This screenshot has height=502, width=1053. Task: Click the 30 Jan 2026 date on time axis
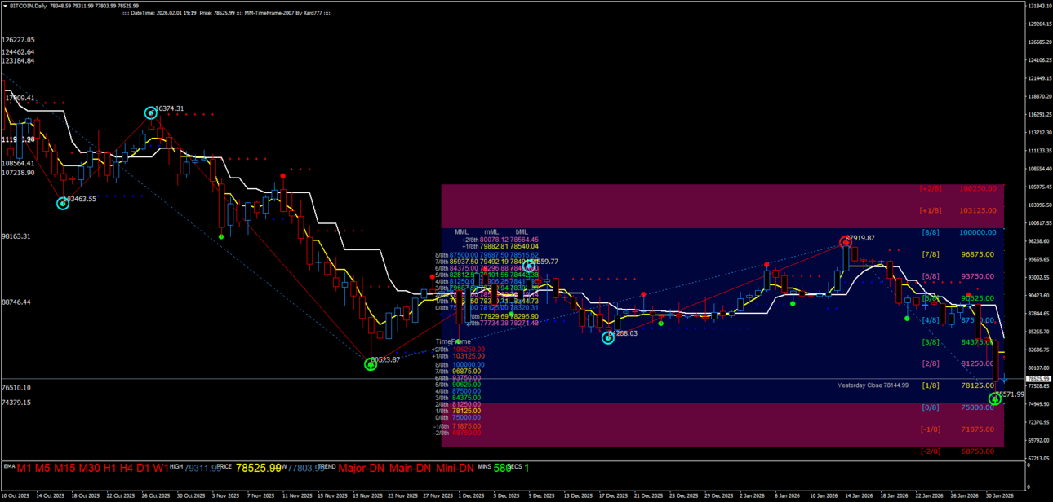click(x=998, y=495)
